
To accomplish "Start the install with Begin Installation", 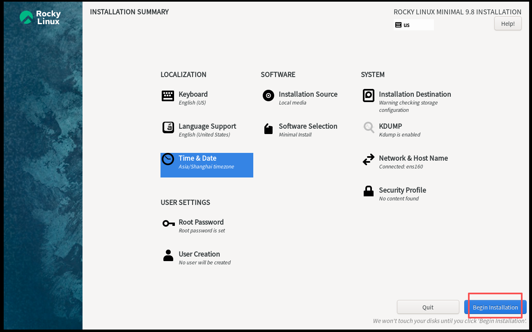I will pos(495,307).
